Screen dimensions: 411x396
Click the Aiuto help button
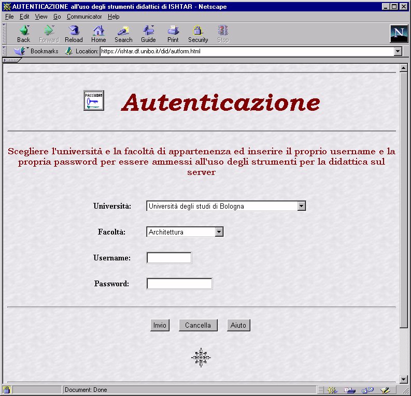pos(238,325)
